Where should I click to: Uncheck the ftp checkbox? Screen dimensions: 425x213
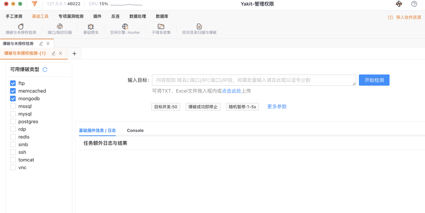tap(13, 83)
